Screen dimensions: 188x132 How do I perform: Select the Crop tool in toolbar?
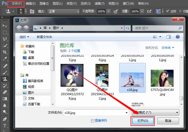(x=5, y=52)
